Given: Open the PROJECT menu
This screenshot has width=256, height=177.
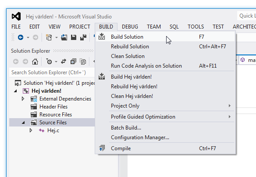Looking at the screenshot, I should tap(80, 27).
